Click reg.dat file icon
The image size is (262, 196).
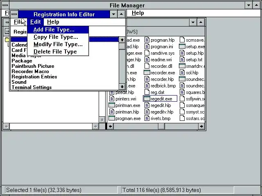(x=147, y=92)
